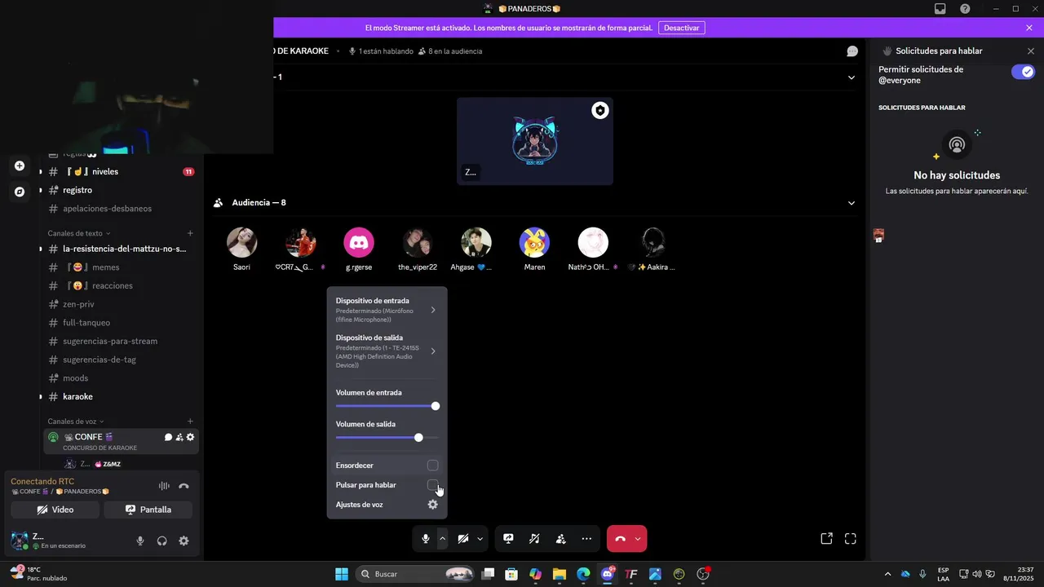Deafen with headphones icon in user panel
The image size is (1044, 587).
(162, 541)
